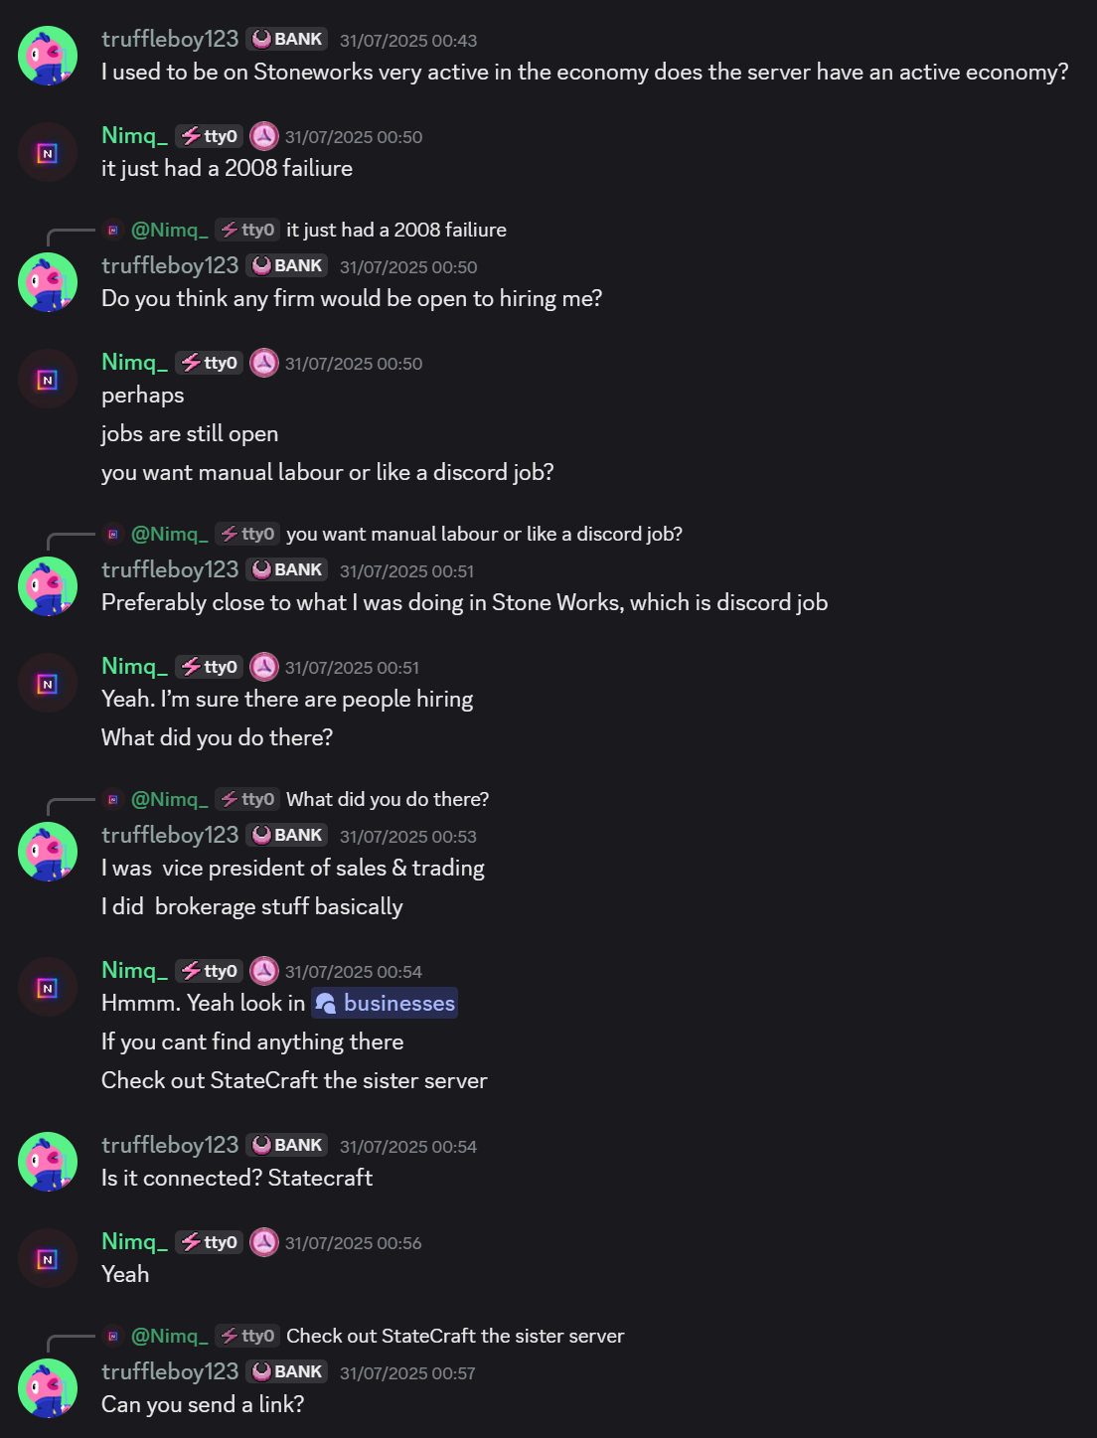Click the tty0 lightning badge next to Nimq_

tap(208, 135)
